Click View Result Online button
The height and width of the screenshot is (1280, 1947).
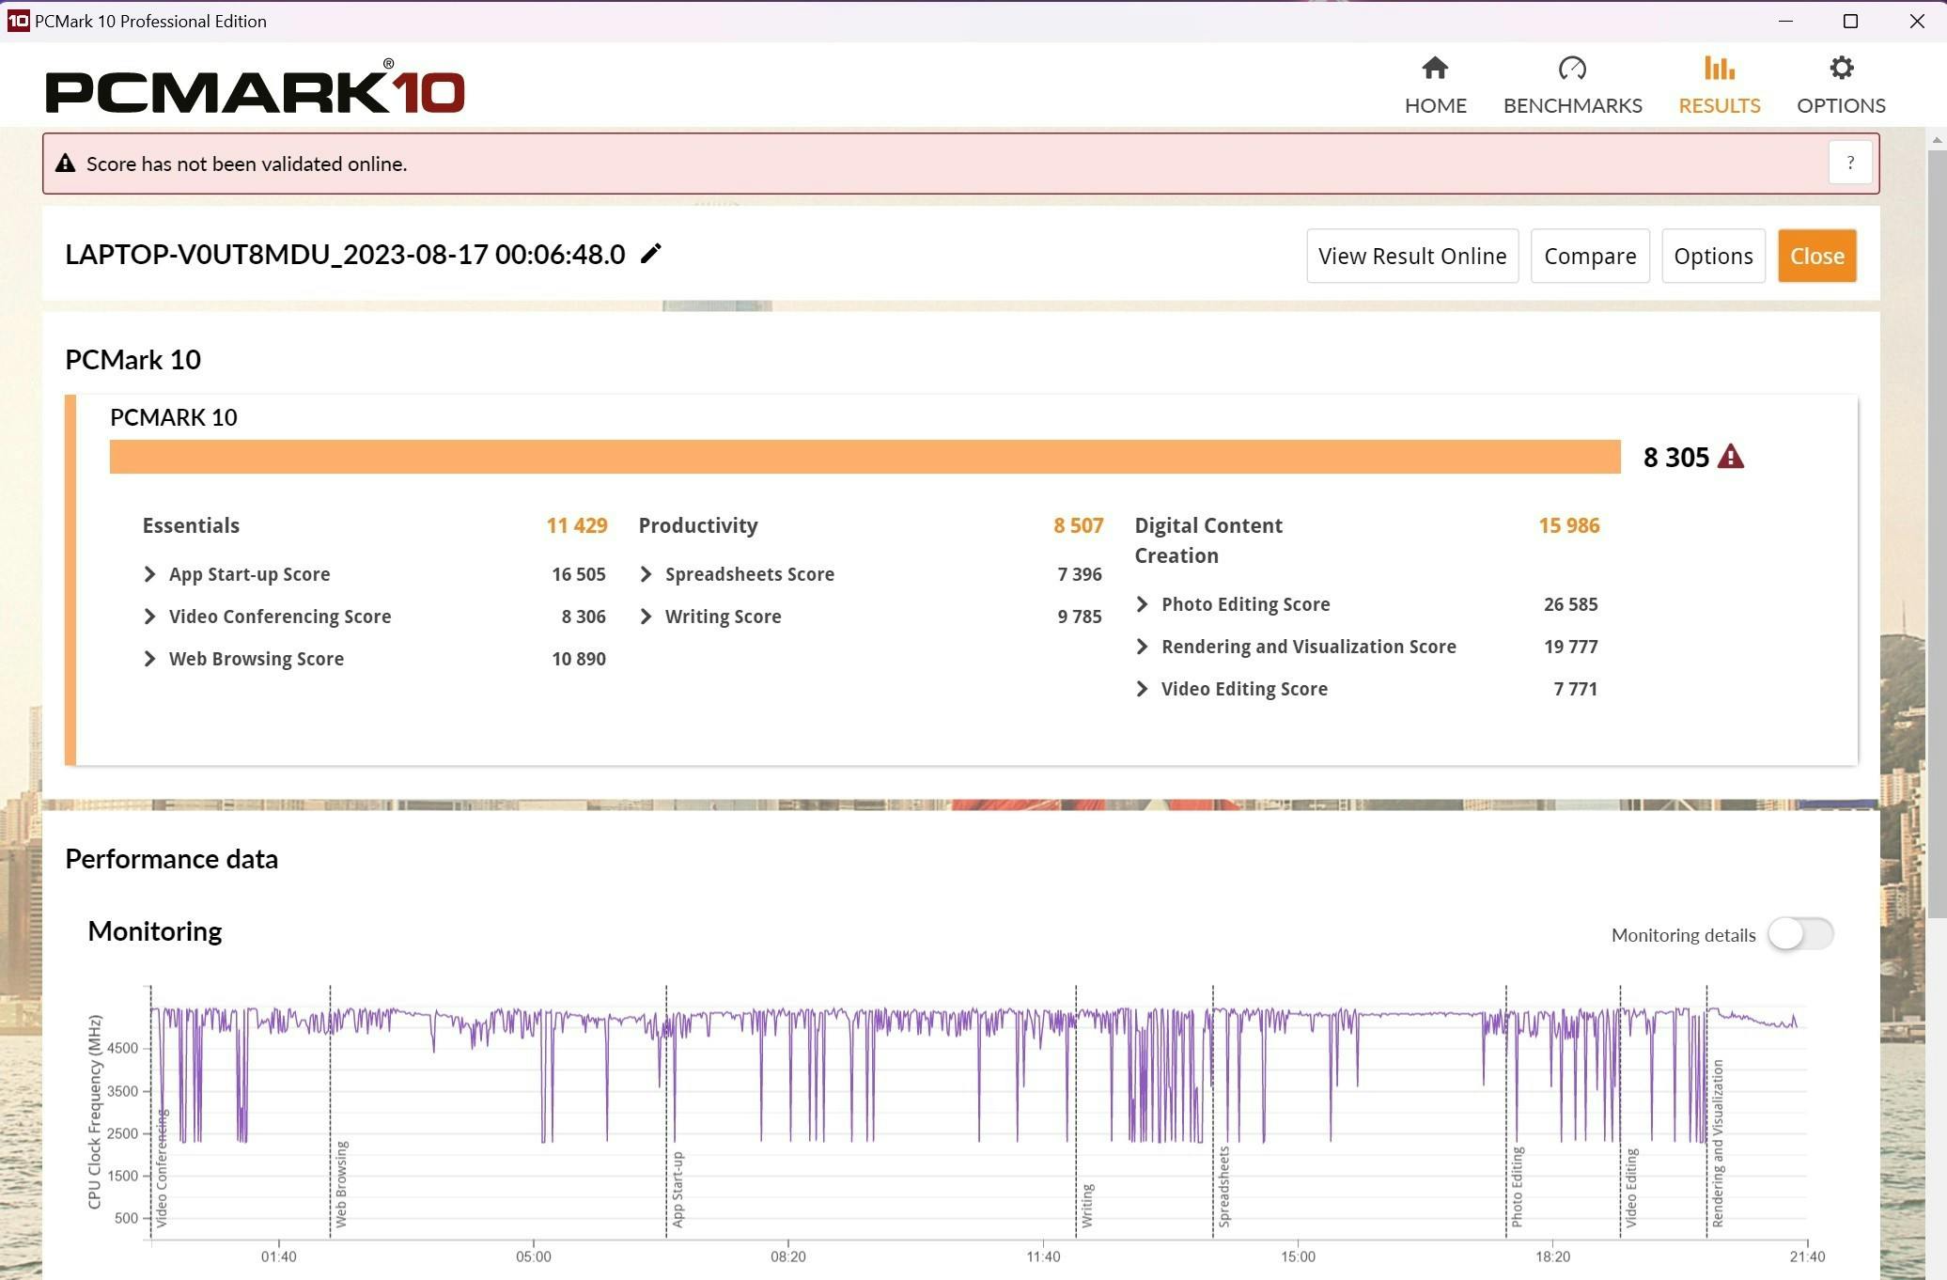coord(1411,256)
